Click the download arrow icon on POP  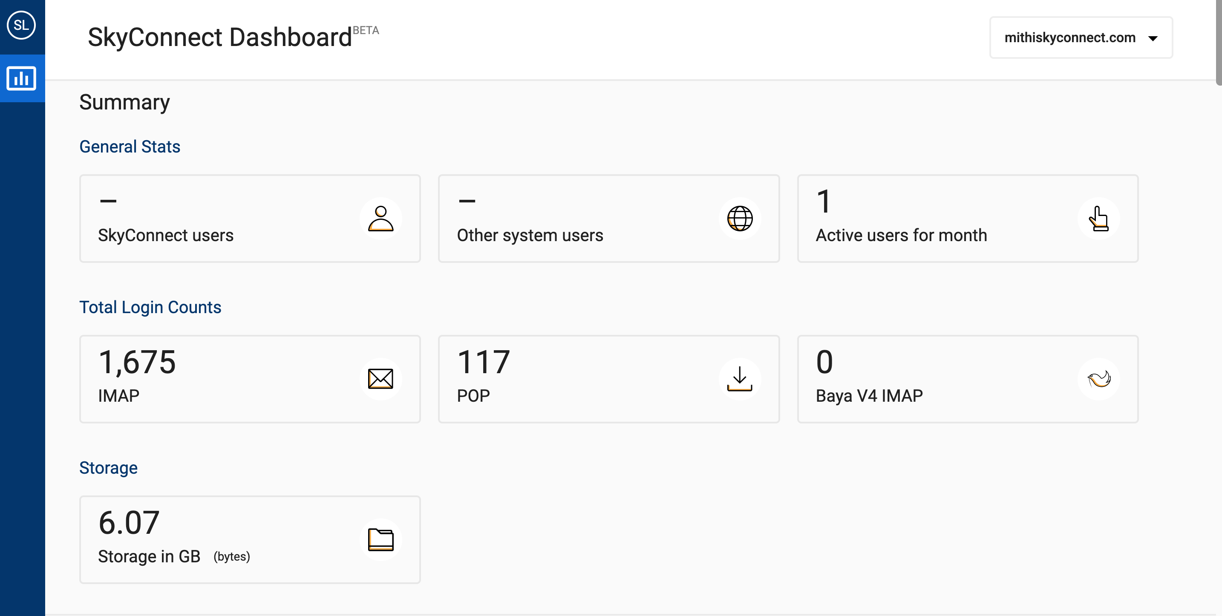739,379
